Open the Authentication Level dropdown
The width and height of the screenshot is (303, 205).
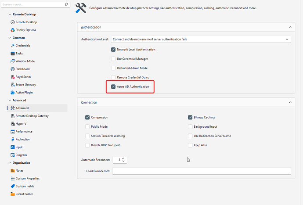tap(201, 39)
